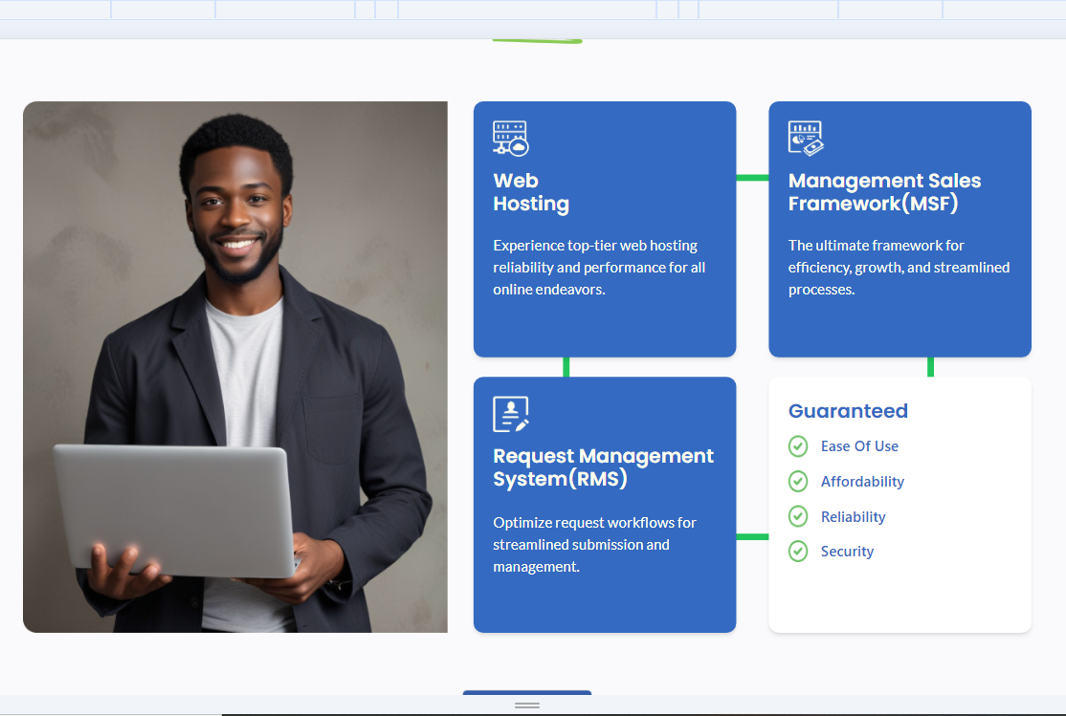Click the Request Management System form icon
Image resolution: width=1066 pixels, height=716 pixels.
click(x=510, y=414)
